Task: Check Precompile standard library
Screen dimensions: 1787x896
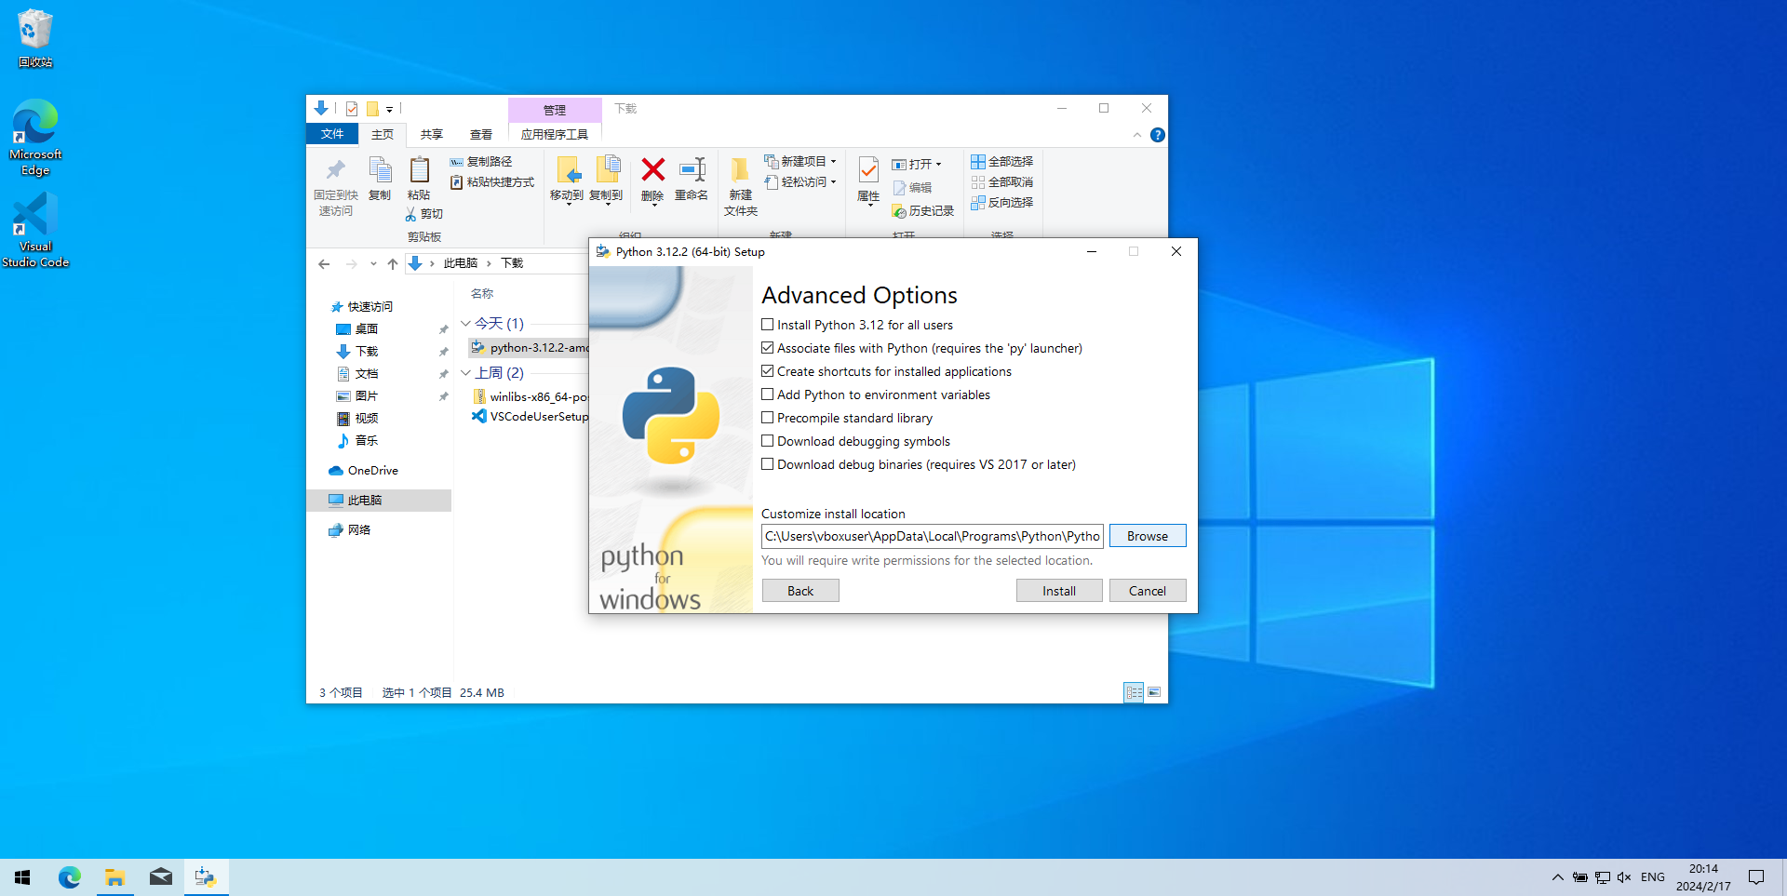Action: coord(768,418)
